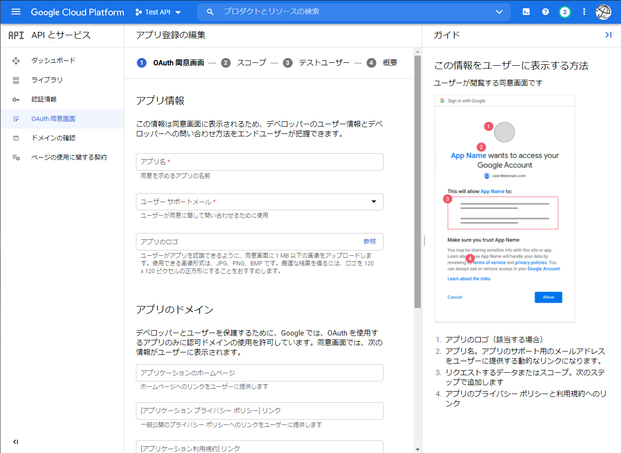Open the Test API project selector
This screenshot has width=621, height=453.
pos(158,12)
